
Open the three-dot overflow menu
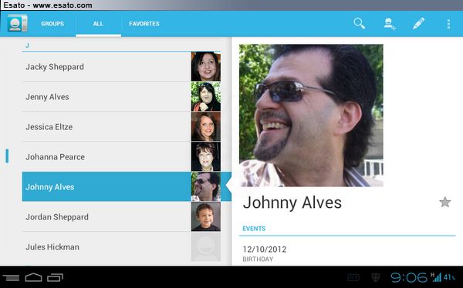click(448, 24)
